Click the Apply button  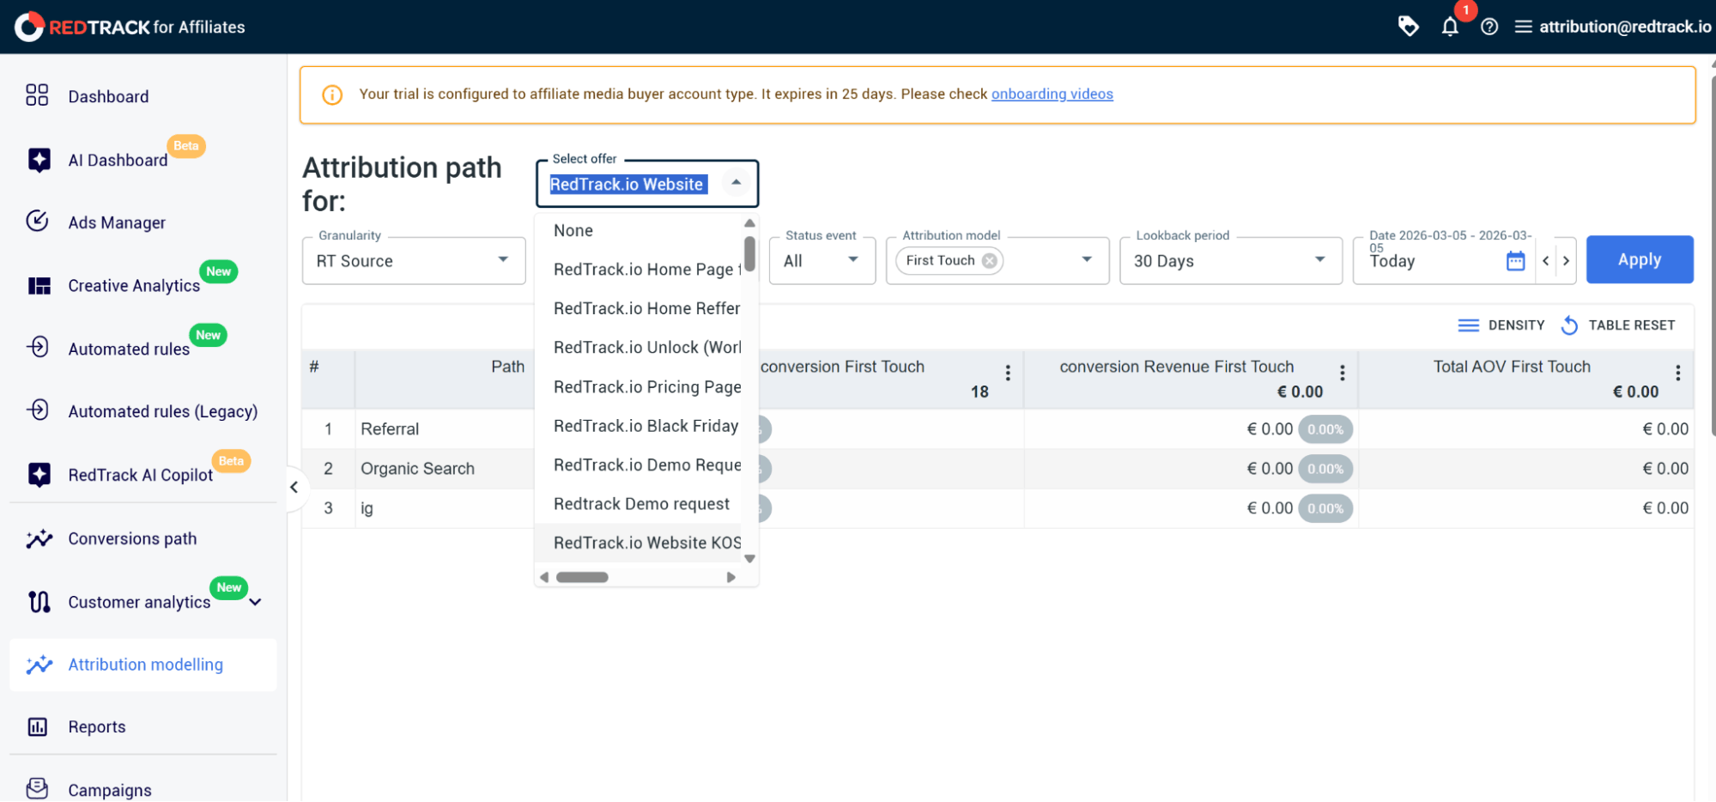(x=1640, y=259)
